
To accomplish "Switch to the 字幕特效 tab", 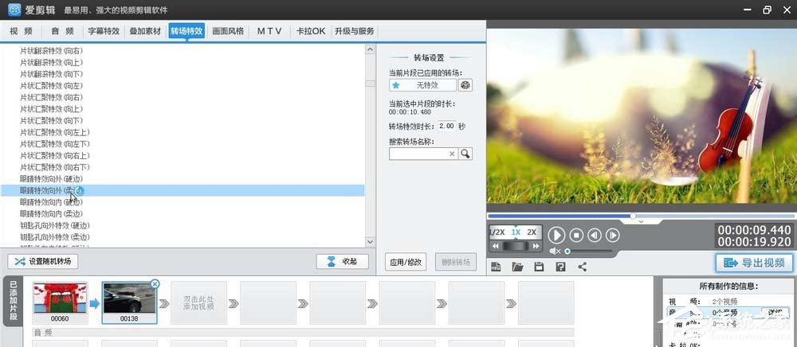I will (104, 31).
